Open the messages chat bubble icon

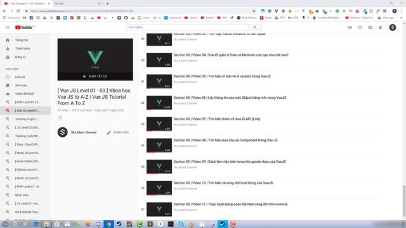(370, 27)
